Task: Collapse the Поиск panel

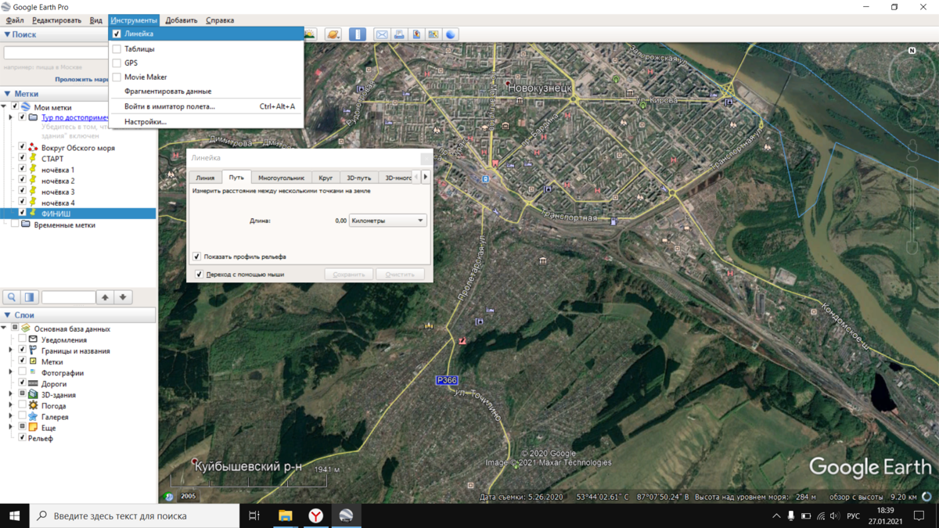Action: coord(7,34)
